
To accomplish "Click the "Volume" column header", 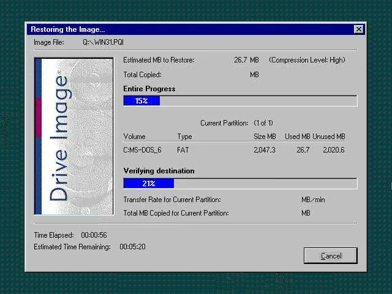I will (x=134, y=137).
